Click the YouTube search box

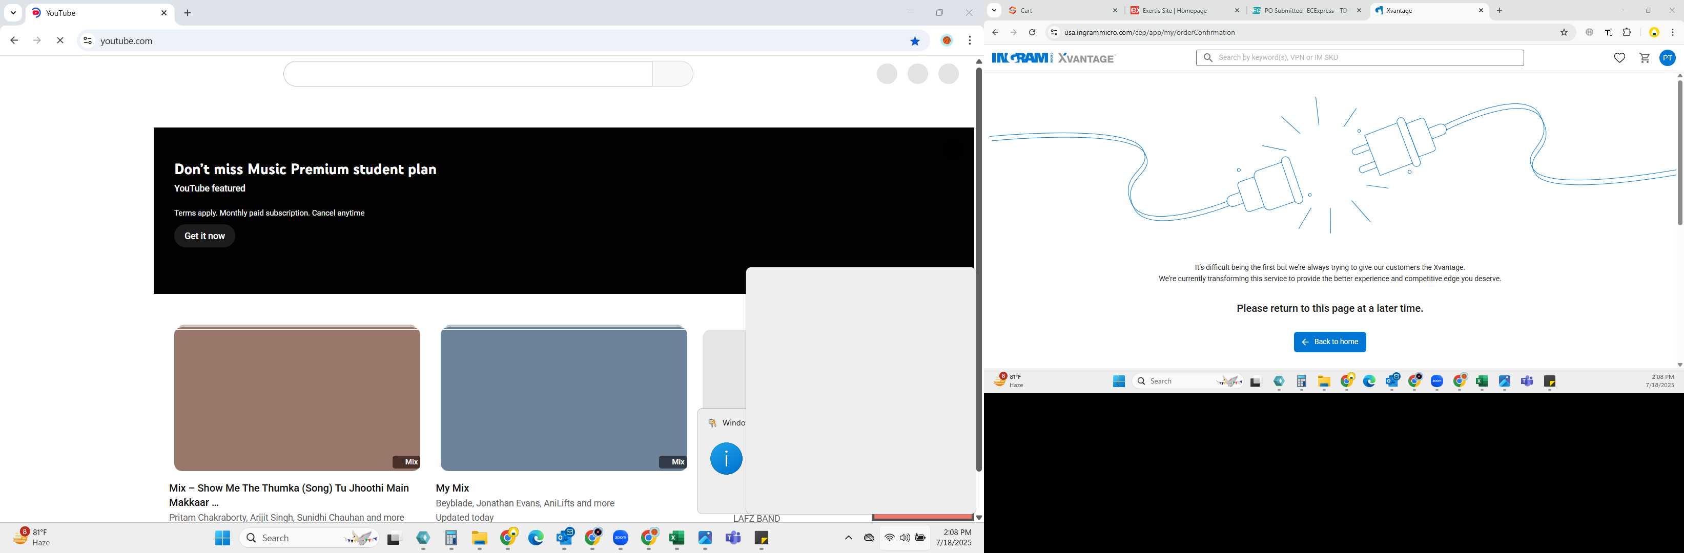468,74
